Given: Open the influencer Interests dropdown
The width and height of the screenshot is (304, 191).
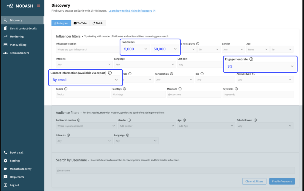Looking at the screenshot, I should coord(84,65).
